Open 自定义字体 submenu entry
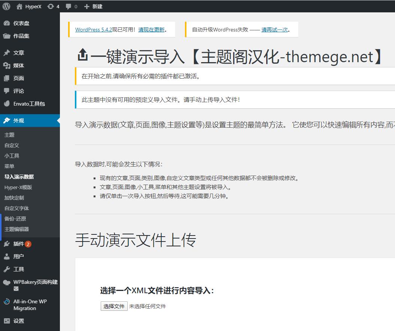 (x=16, y=208)
